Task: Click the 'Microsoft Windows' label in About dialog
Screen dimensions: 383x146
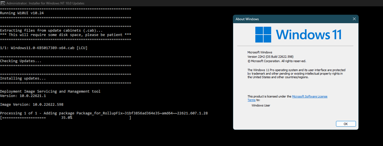Action: click(260, 52)
